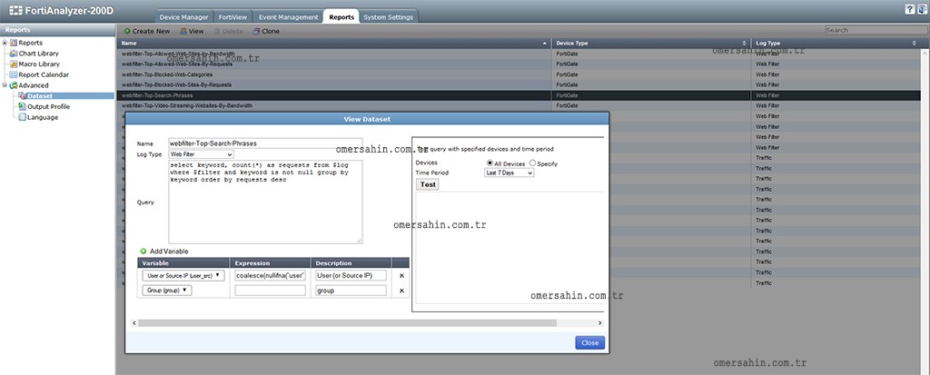The image size is (930, 375).
Task: Click the Report Calendar icon
Action: pyautogui.click(x=14, y=74)
